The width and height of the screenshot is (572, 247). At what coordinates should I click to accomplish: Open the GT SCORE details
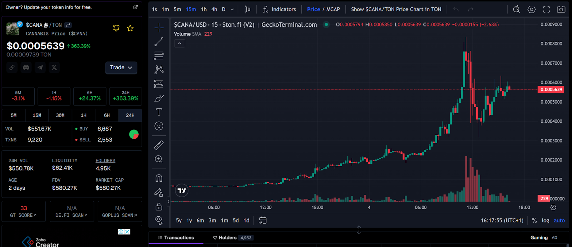tap(24, 212)
